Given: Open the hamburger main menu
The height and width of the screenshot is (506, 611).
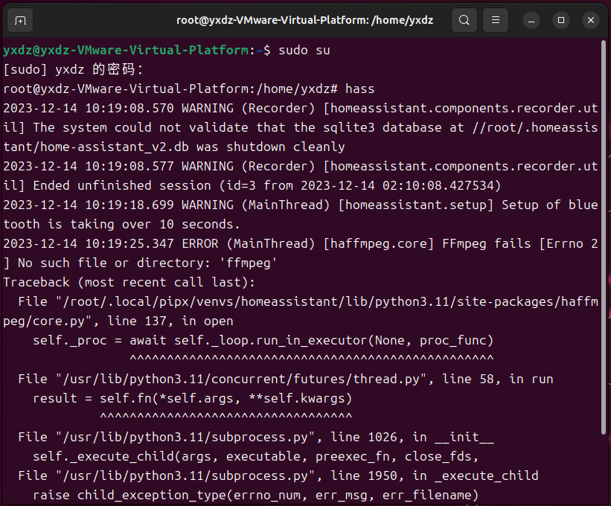Looking at the screenshot, I should coord(495,20).
